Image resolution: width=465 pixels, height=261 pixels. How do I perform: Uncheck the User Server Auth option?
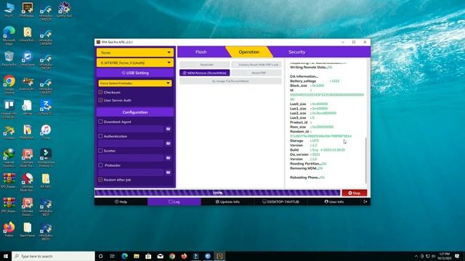[100, 100]
